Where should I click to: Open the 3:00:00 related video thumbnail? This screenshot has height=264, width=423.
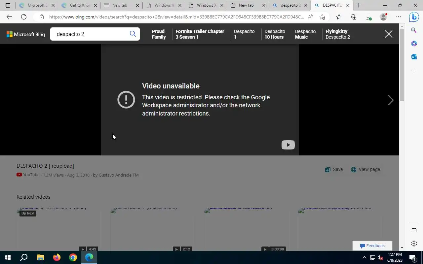246,229
